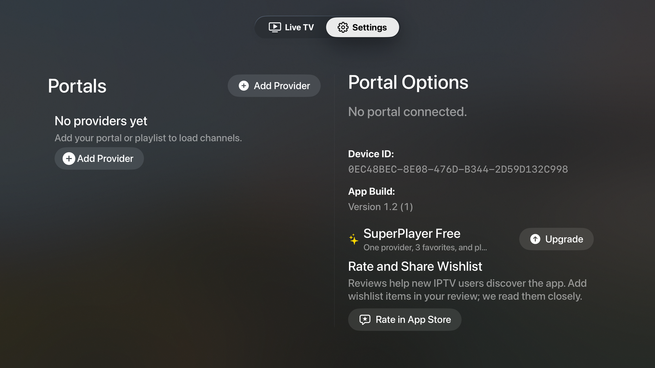The image size is (655, 368).
Task: Click the Version 1.2 (1) text
Action: (380, 207)
